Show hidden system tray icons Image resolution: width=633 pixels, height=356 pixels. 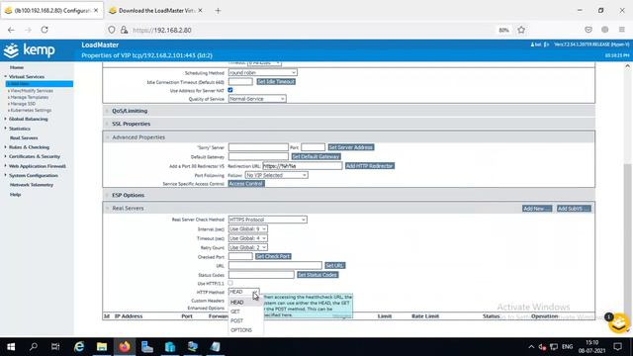(x=531, y=347)
